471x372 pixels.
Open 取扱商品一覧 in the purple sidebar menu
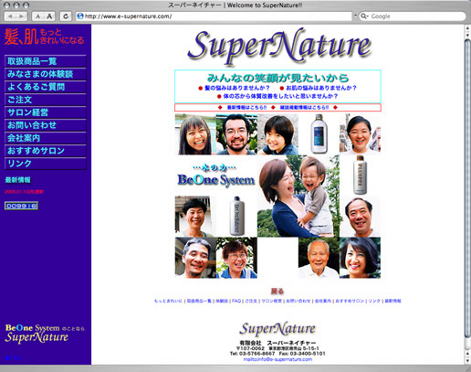click(46, 61)
